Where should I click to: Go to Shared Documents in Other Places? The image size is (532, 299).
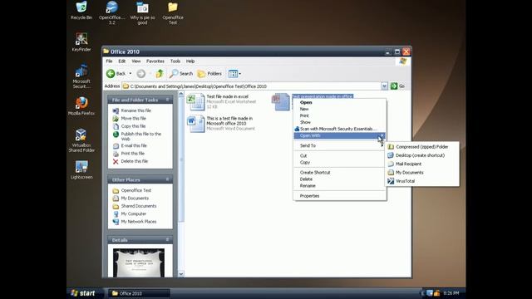(x=135, y=206)
